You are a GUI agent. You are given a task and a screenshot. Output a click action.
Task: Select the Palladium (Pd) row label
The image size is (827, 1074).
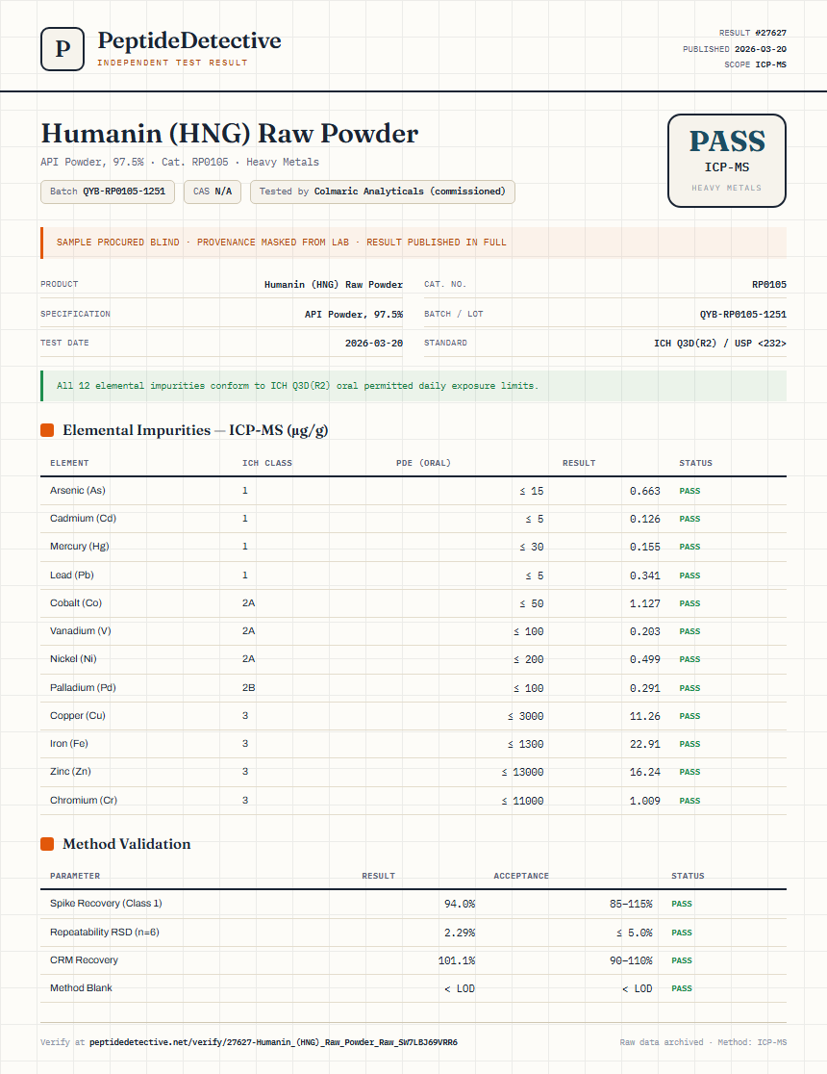(83, 688)
